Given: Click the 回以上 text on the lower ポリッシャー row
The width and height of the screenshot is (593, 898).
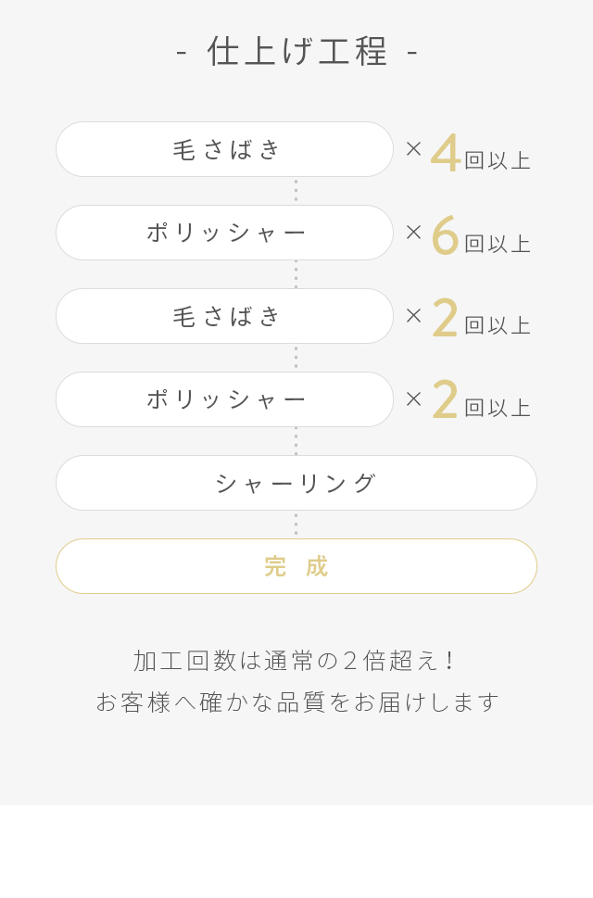Looking at the screenshot, I should (x=498, y=408).
